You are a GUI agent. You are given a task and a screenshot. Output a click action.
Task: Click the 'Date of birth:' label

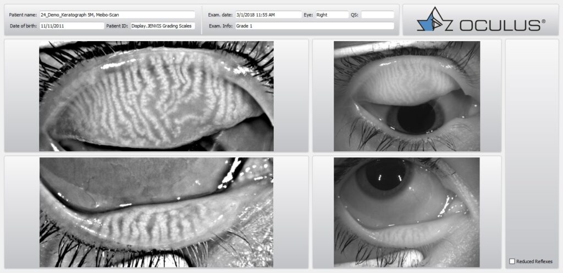click(24, 26)
